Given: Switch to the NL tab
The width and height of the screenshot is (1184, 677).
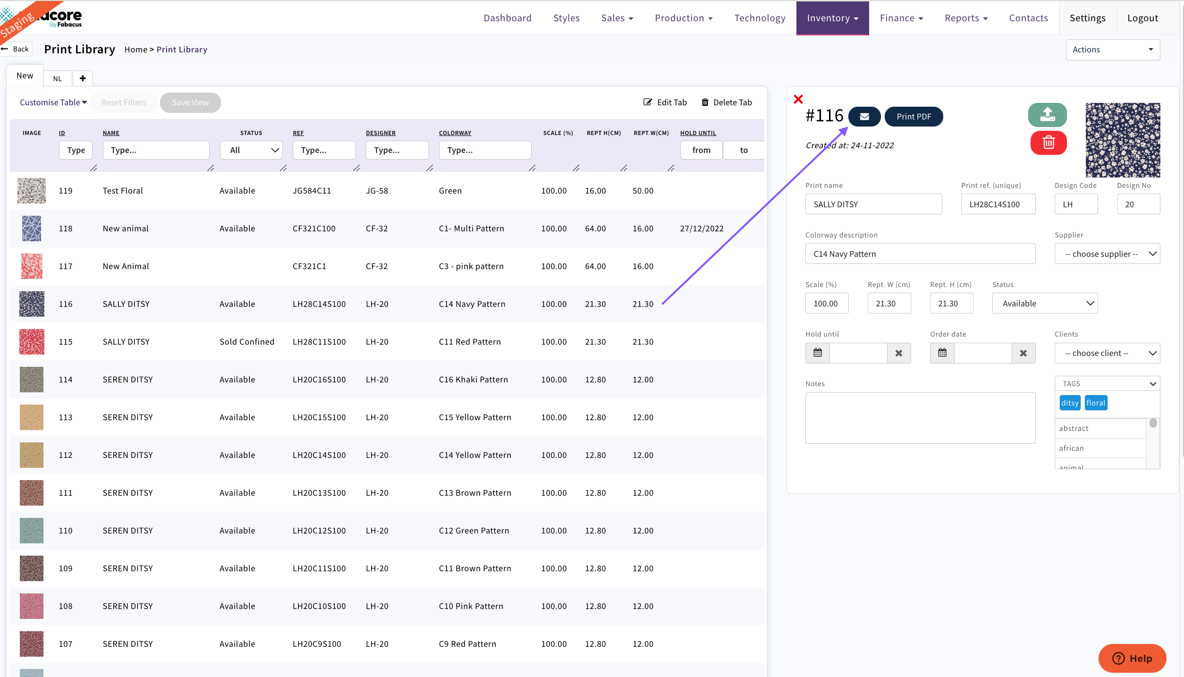Looking at the screenshot, I should point(58,79).
